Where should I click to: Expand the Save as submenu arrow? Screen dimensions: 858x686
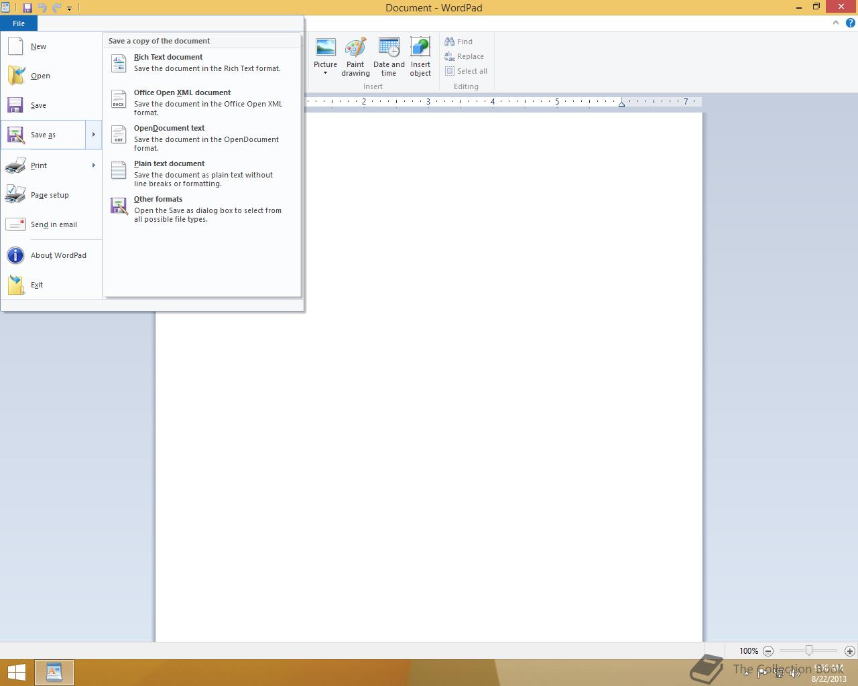93,135
